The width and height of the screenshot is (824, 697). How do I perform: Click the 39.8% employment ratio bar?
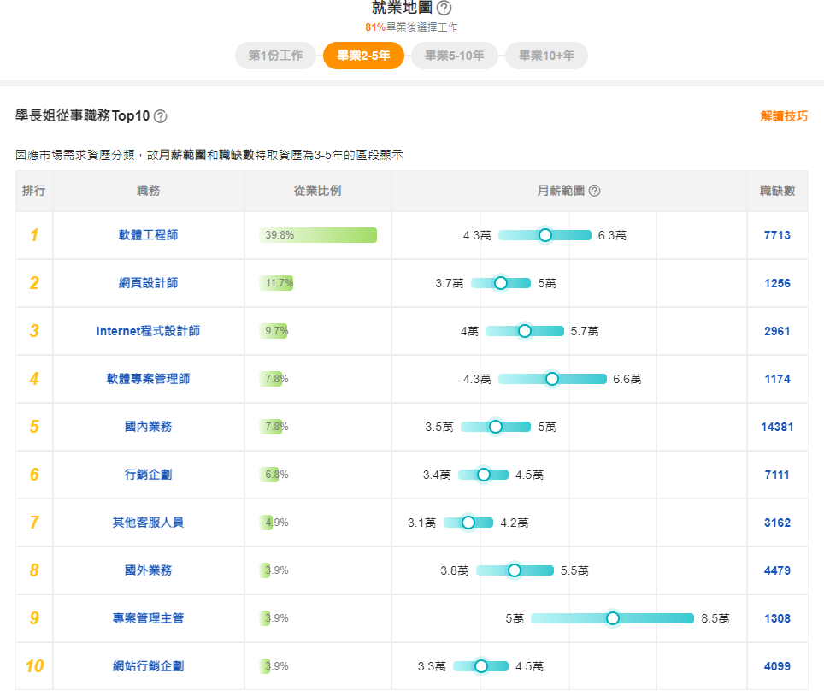pyautogui.click(x=318, y=235)
